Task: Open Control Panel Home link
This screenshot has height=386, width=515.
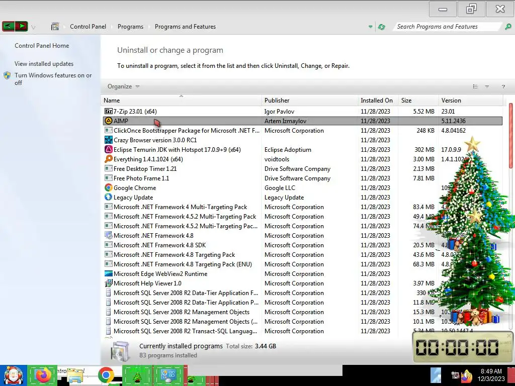Action: 42,46
